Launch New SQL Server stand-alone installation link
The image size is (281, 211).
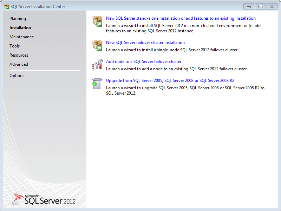tap(181, 18)
